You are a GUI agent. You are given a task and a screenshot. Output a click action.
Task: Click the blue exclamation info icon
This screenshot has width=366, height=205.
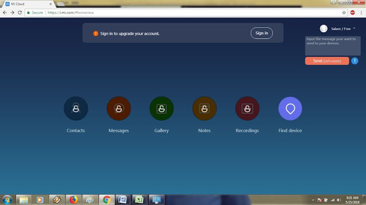pos(355,61)
